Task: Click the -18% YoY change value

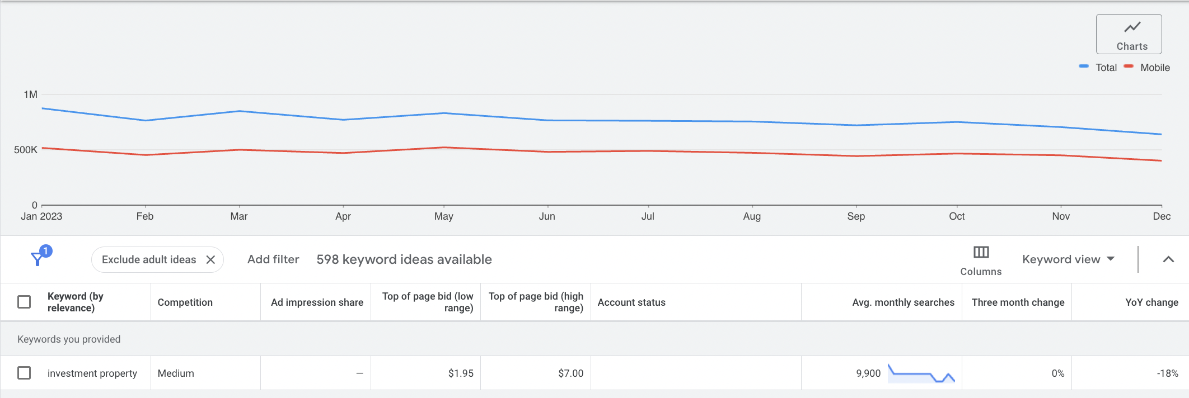Action: click(x=1167, y=373)
